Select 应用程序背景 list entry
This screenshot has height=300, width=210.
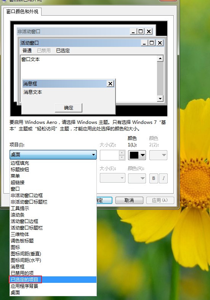(x=53, y=286)
